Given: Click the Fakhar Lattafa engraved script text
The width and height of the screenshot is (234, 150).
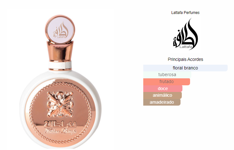Looking at the screenshot, I should (x=60, y=131).
